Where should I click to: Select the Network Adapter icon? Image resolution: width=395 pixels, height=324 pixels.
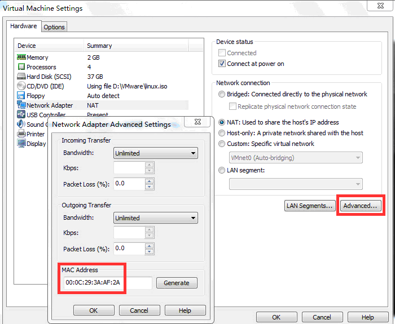pyautogui.click(x=21, y=105)
